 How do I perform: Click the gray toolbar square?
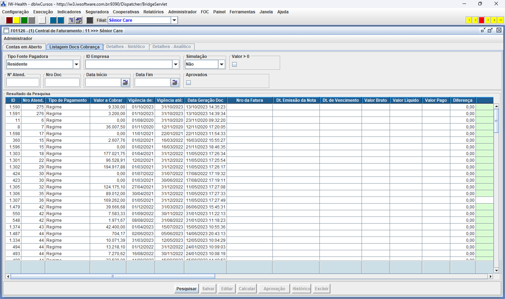pyautogui.click(x=32, y=20)
